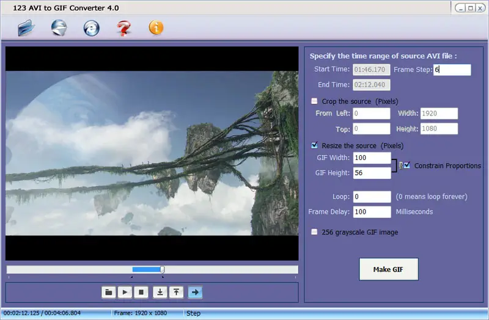The width and height of the screenshot is (489, 320).
Task: Click the crop Height field
Action: tap(439, 129)
